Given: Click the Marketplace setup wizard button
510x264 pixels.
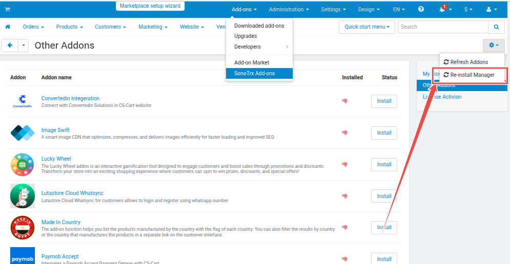Looking at the screenshot, I should coord(150,7).
